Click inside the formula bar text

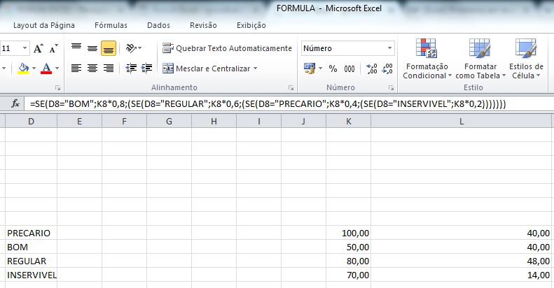tap(268, 104)
